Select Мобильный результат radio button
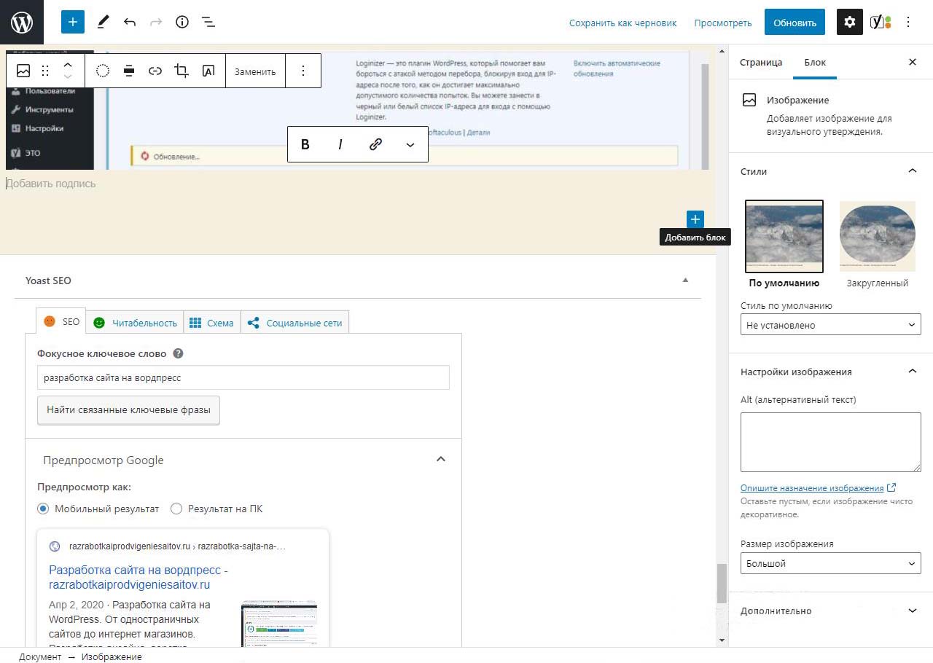 43,509
